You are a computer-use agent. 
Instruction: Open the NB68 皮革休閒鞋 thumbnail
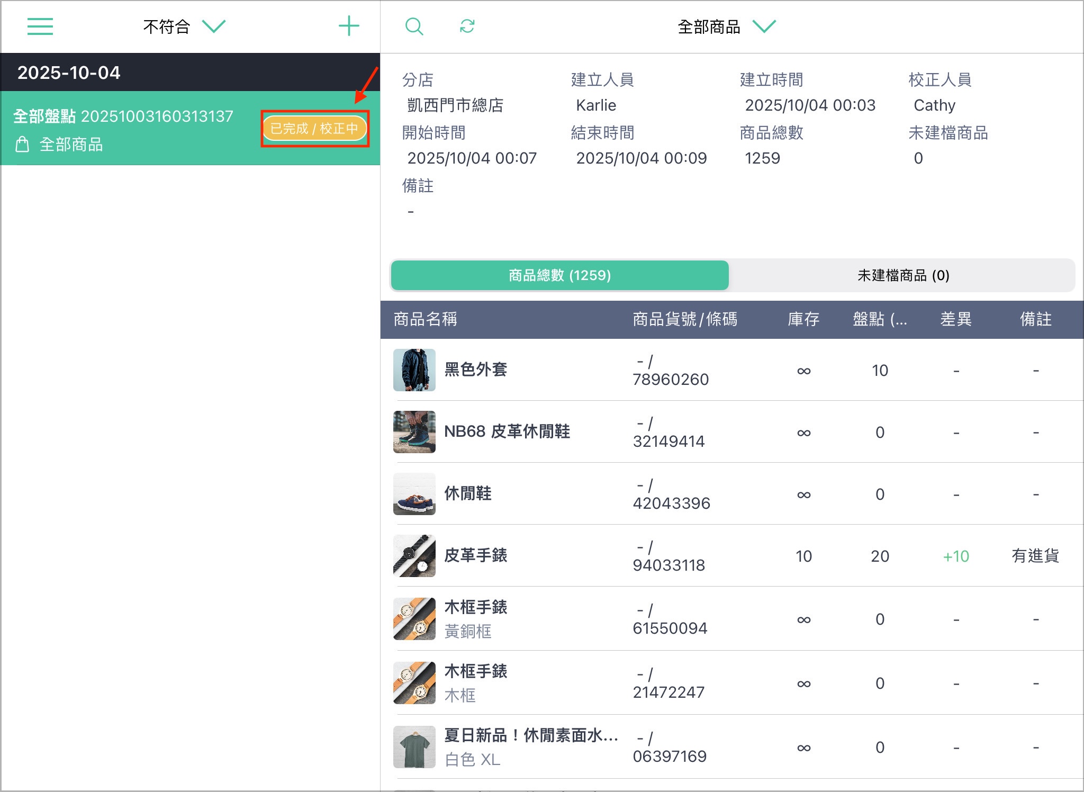tap(414, 432)
